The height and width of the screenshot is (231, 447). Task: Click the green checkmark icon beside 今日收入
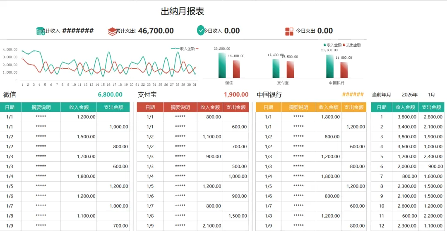[201, 31]
